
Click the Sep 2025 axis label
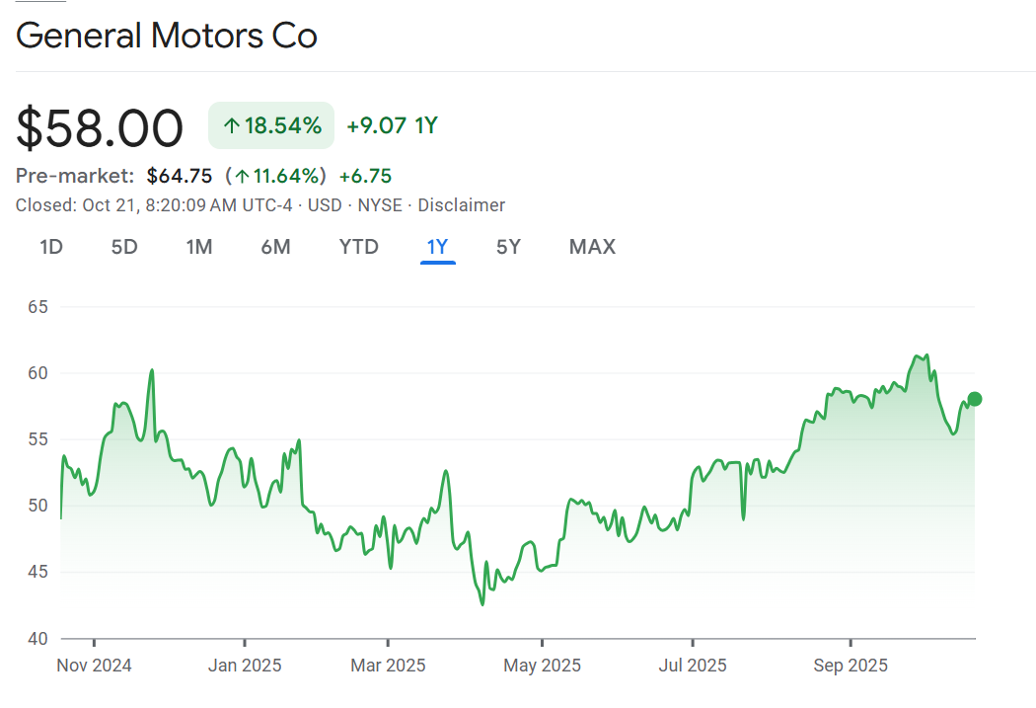[x=851, y=666]
